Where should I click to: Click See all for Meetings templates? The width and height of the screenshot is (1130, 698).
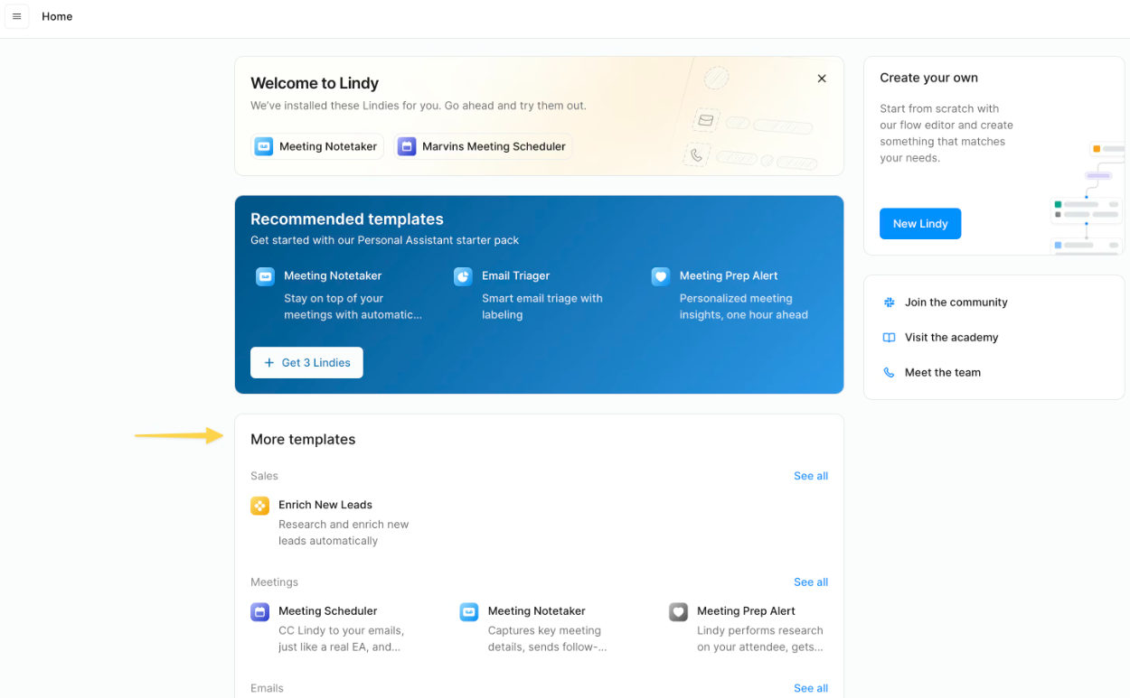point(811,582)
